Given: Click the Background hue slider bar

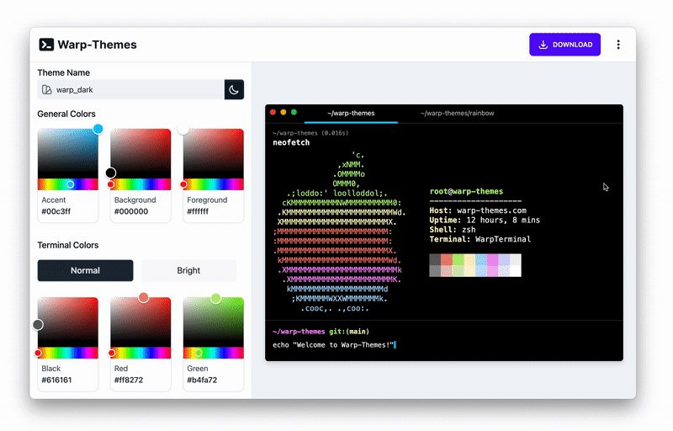Looking at the screenshot, I should (x=140, y=184).
